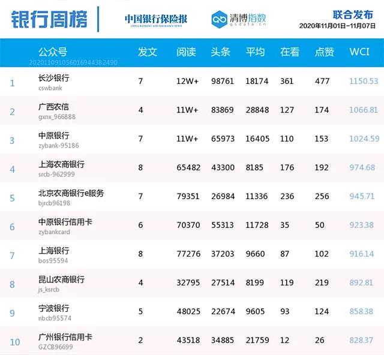384x355 pixels.
Task: Click the nbcb95574 account ID
Action: click(x=55, y=318)
